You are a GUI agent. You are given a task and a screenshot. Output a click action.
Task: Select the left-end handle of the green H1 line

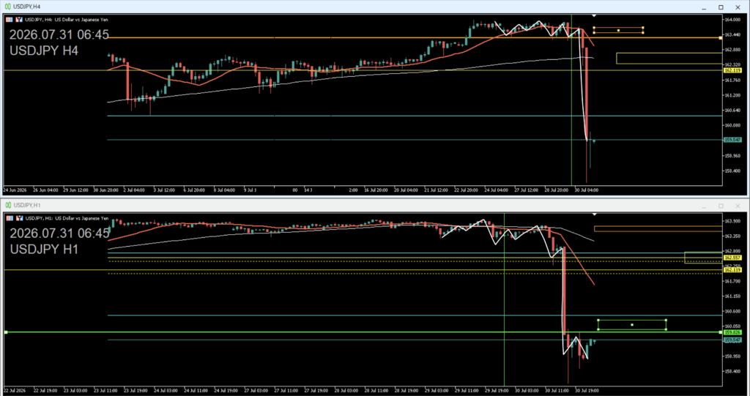coord(6,332)
